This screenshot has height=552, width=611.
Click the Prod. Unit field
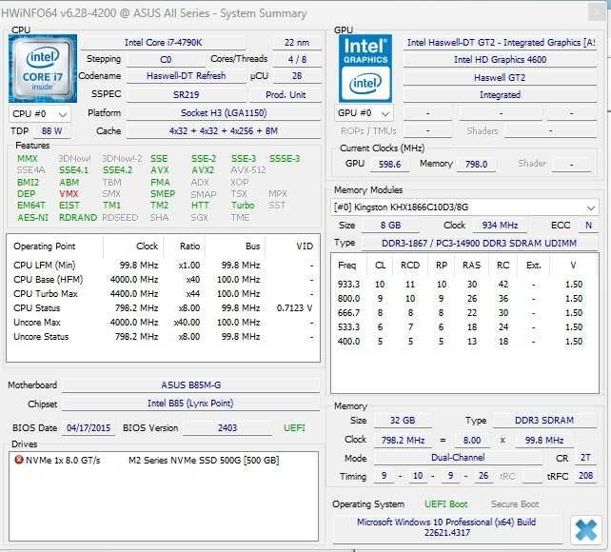tap(286, 94)
